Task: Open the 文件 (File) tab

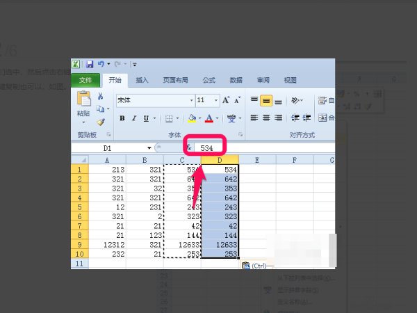Action: 85,80
